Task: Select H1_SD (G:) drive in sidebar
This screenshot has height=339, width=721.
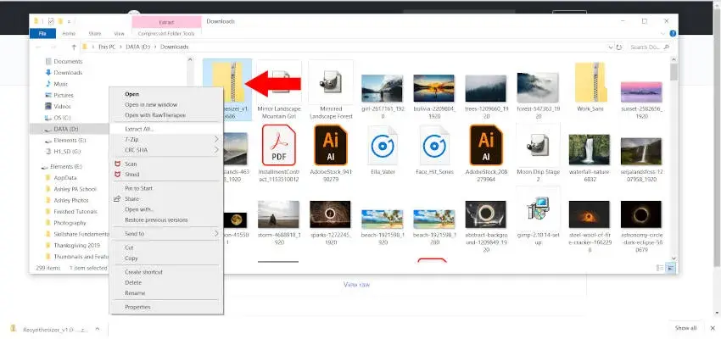Action: click(67, 152)
